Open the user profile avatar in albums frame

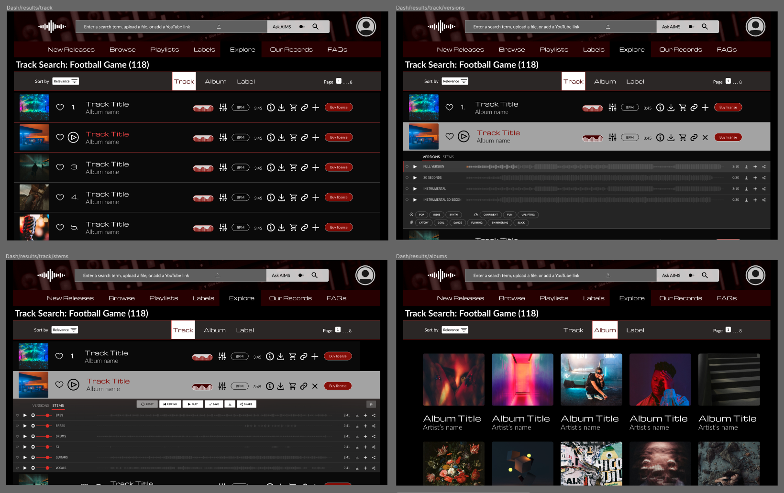coord(755,275)
